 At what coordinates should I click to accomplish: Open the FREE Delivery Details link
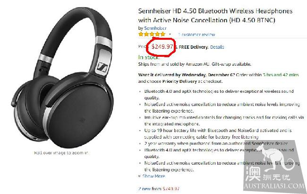tap(217, 47)
